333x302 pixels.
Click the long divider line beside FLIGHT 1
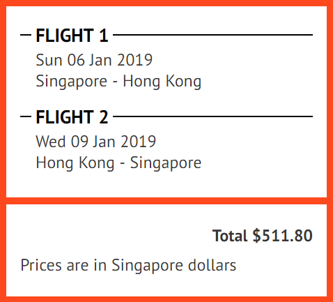212,35
